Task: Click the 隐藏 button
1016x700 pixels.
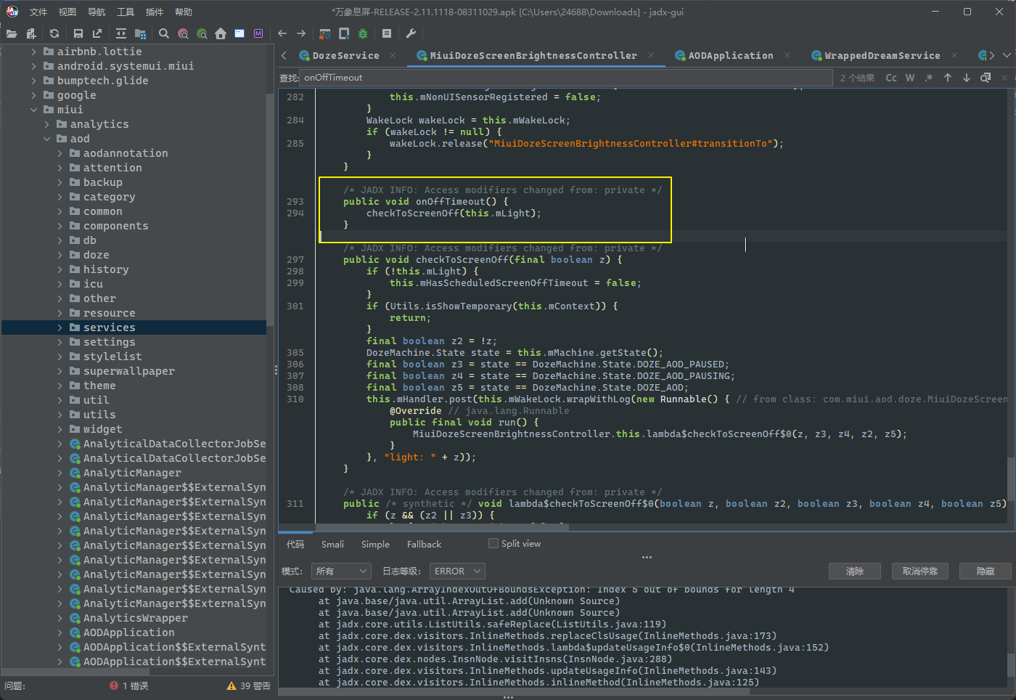Action: coord(986,571)
